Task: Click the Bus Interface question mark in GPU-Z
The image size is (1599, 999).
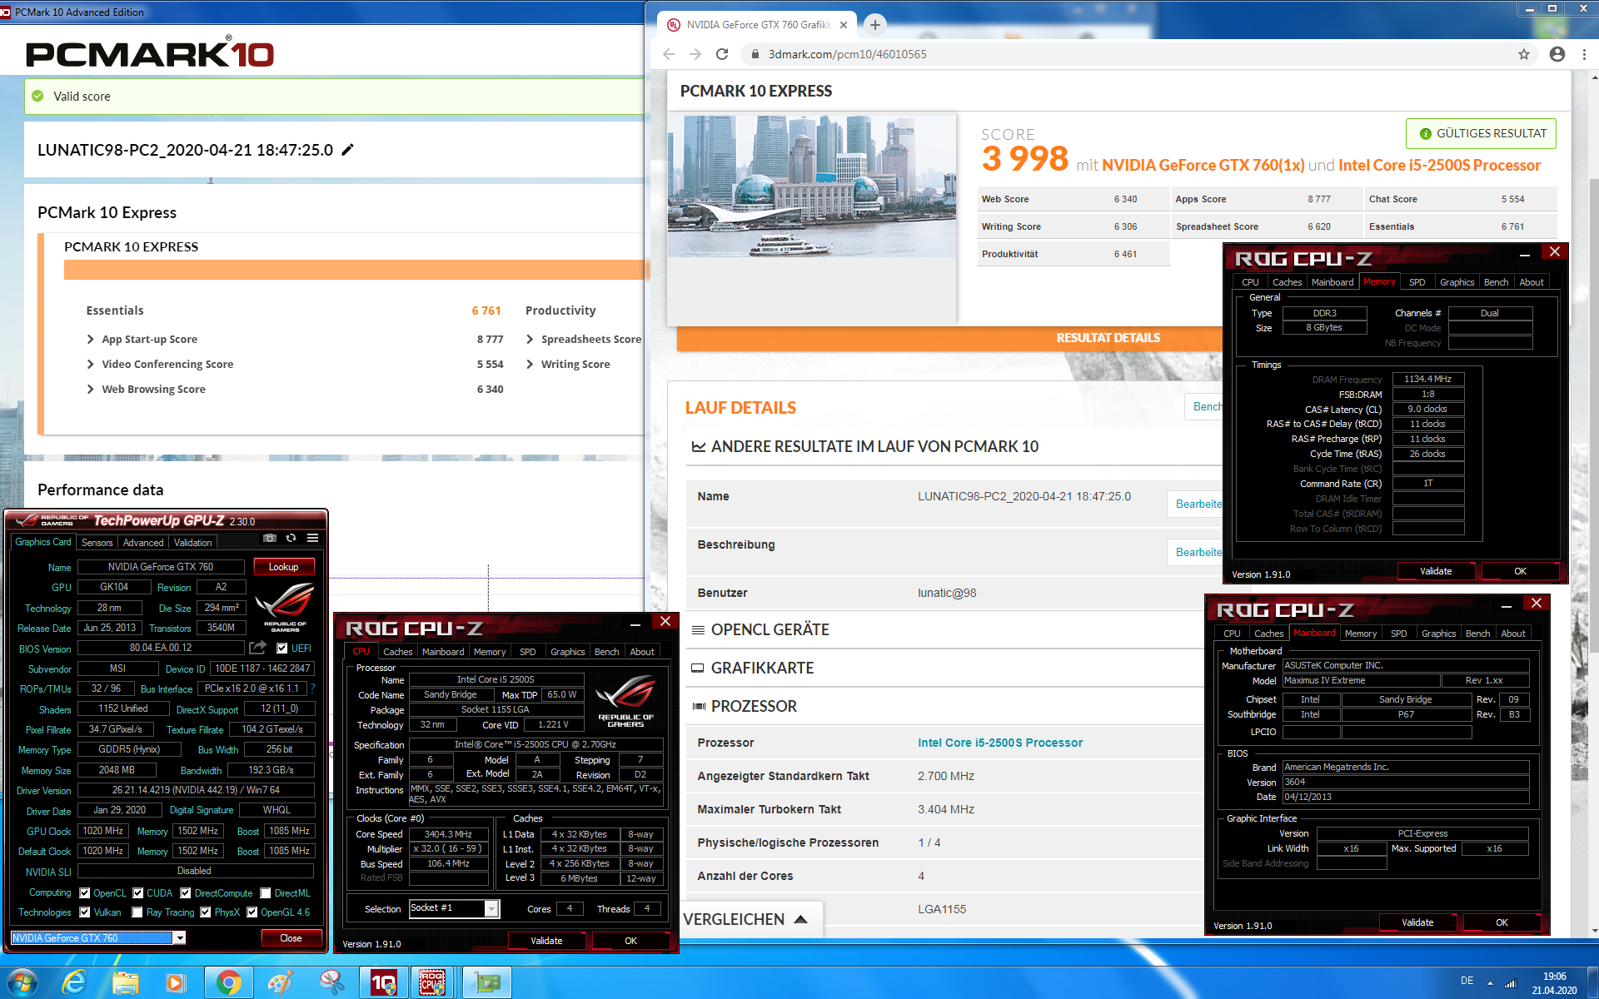Action: (x=313, y=689)
